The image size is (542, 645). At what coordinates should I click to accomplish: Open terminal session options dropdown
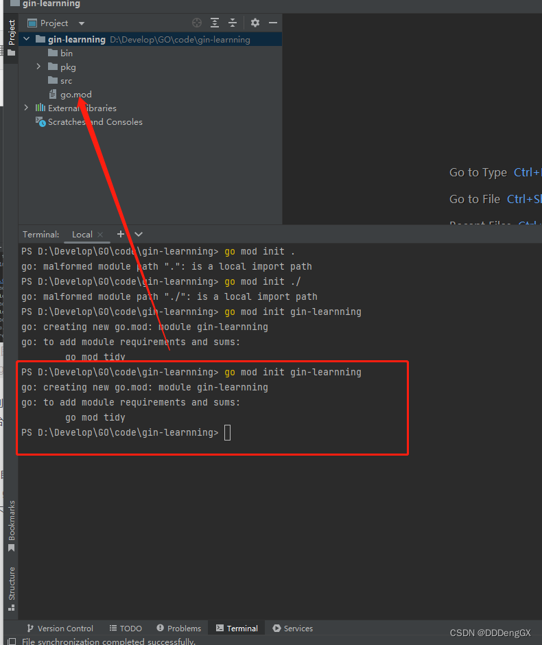click(x=139, y=234)
